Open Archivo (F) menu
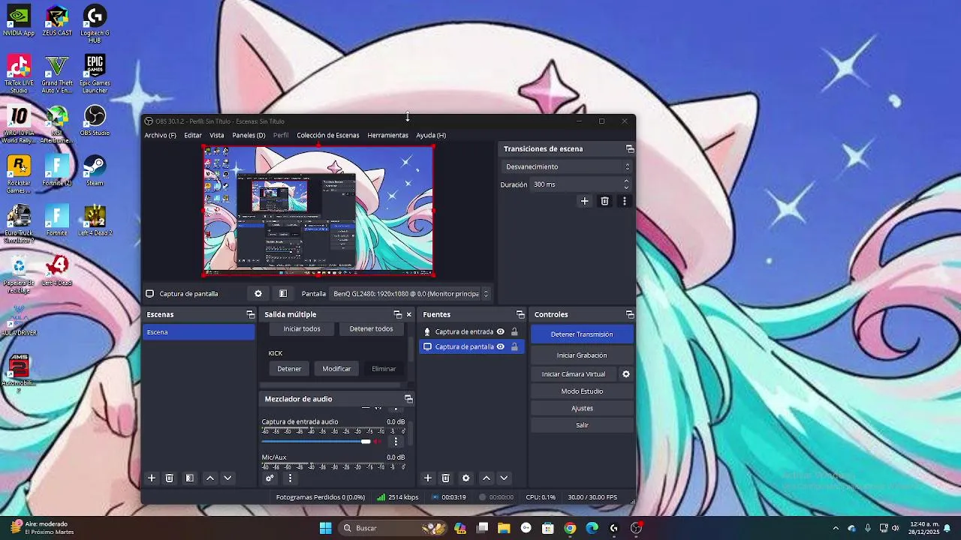Image resolution: width=961 pixels, height=540 pixels. (160, 136)
